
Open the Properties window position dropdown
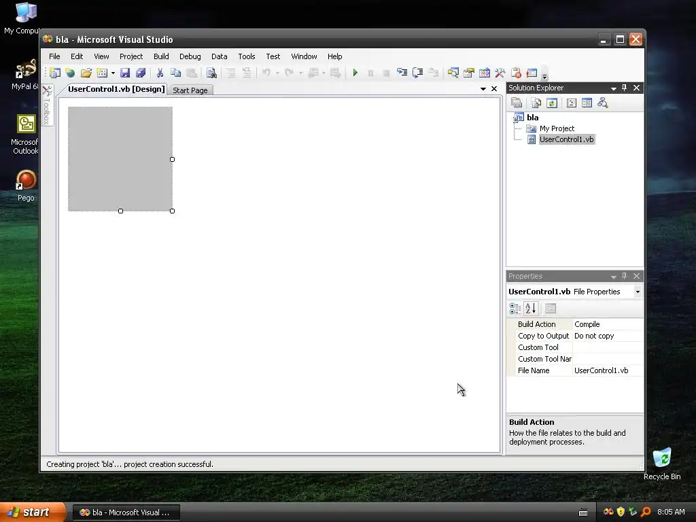(614, 277)
